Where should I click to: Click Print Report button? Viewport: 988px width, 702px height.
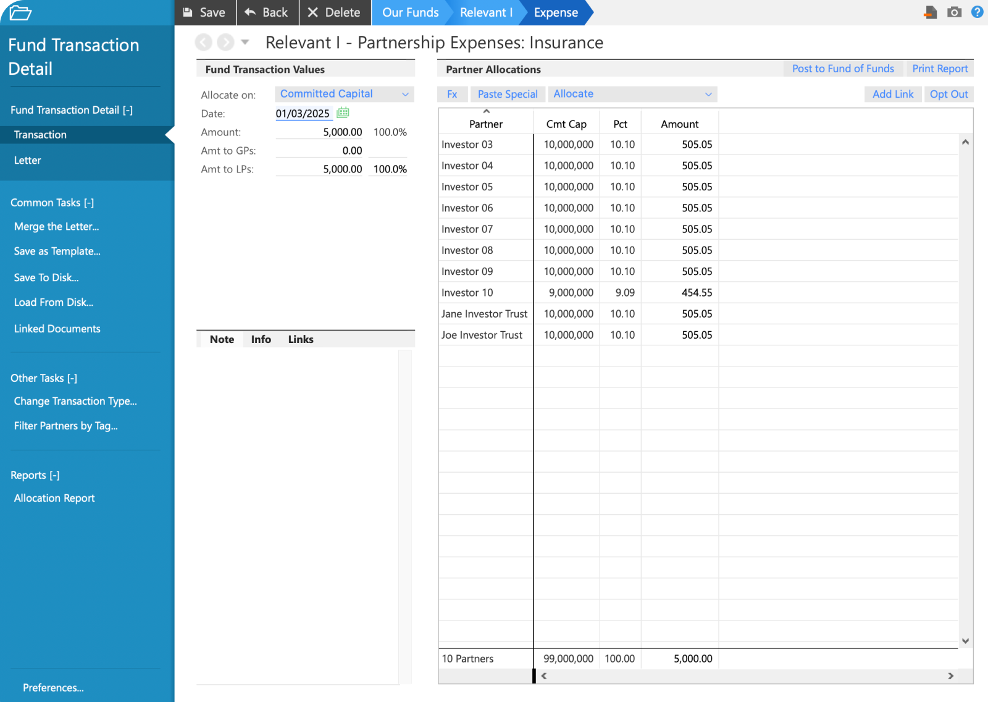[x=940, y=69]
